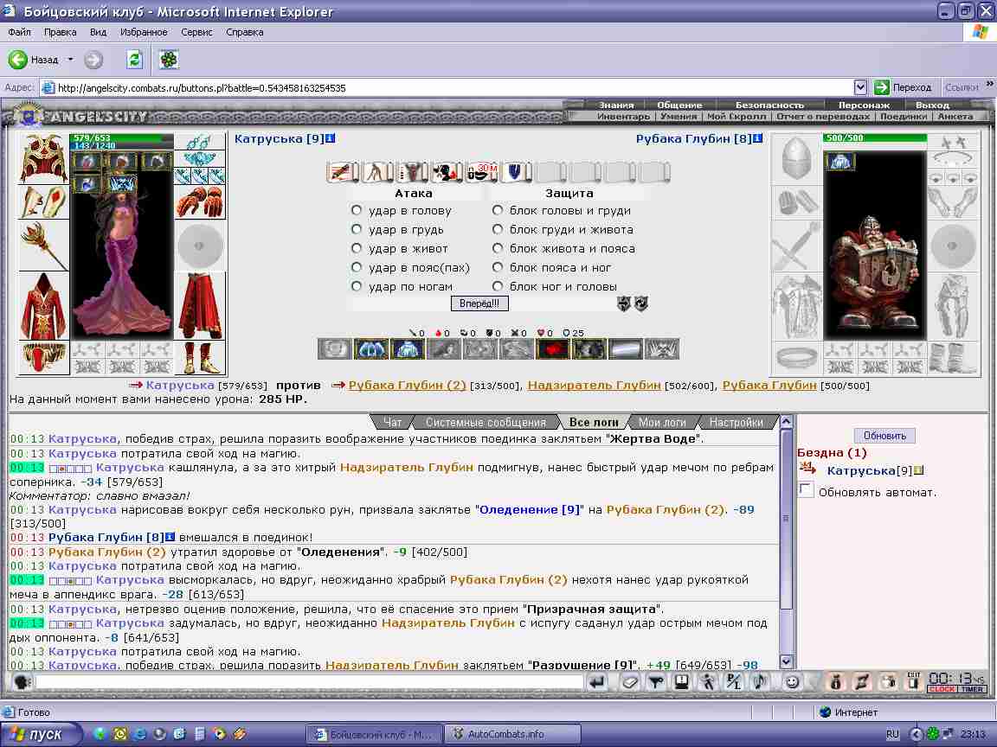This screenshot has width=997, height=747.
Task: Open info icon next to Катруська [9]
Action: tap(330, 138)
